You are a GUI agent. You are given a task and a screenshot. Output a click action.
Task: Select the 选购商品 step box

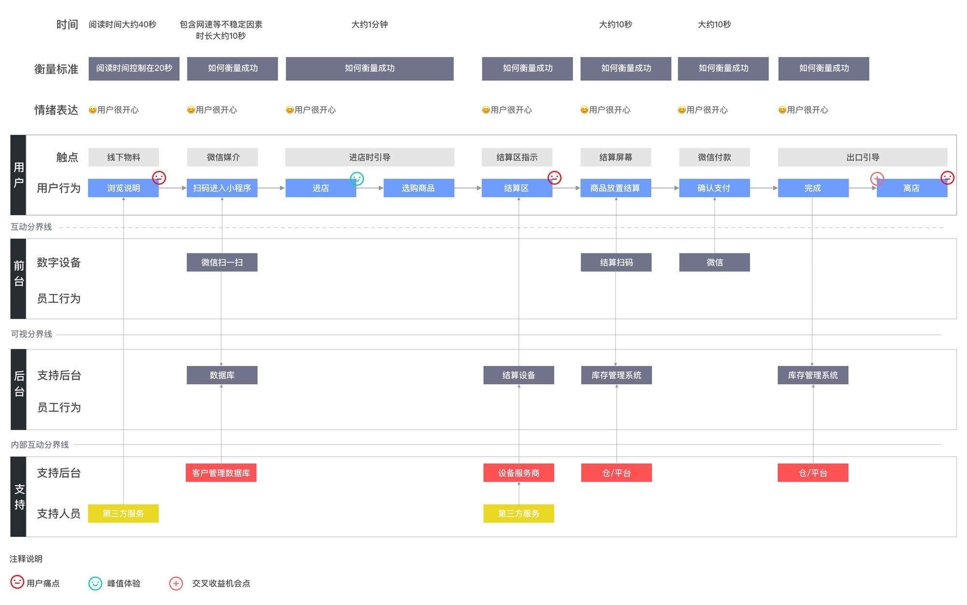pos(419,188)
